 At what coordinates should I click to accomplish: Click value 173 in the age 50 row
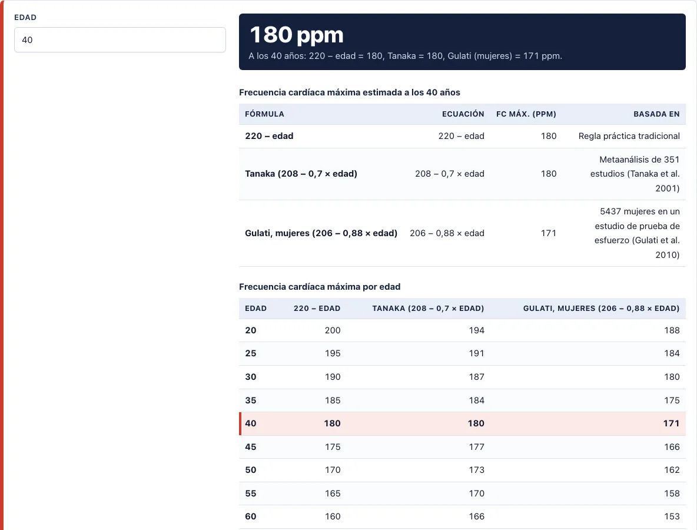476,470
